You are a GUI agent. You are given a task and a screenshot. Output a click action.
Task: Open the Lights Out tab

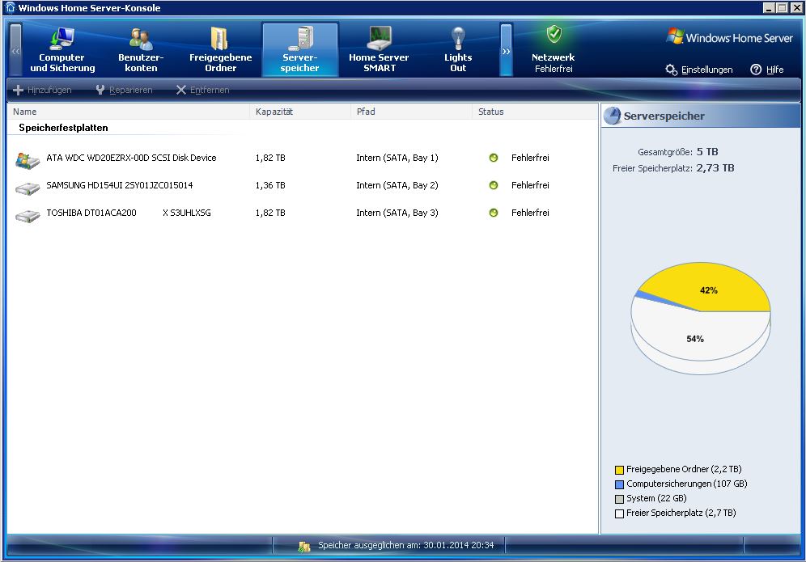coord(458,49)
